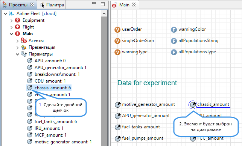Close the Проекты tab

tap(32, 5)
